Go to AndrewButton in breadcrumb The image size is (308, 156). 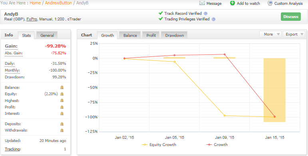coord(58,3)
